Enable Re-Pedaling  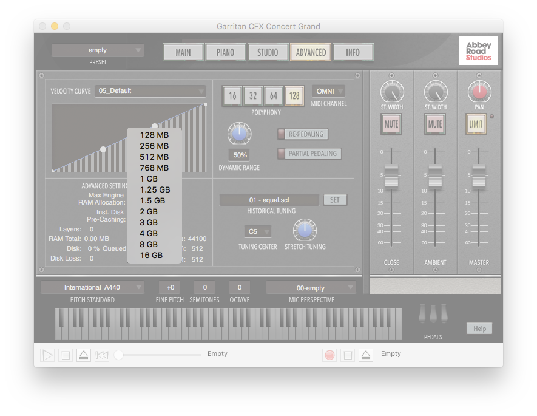pyautogui.click(x=303, y=134)
